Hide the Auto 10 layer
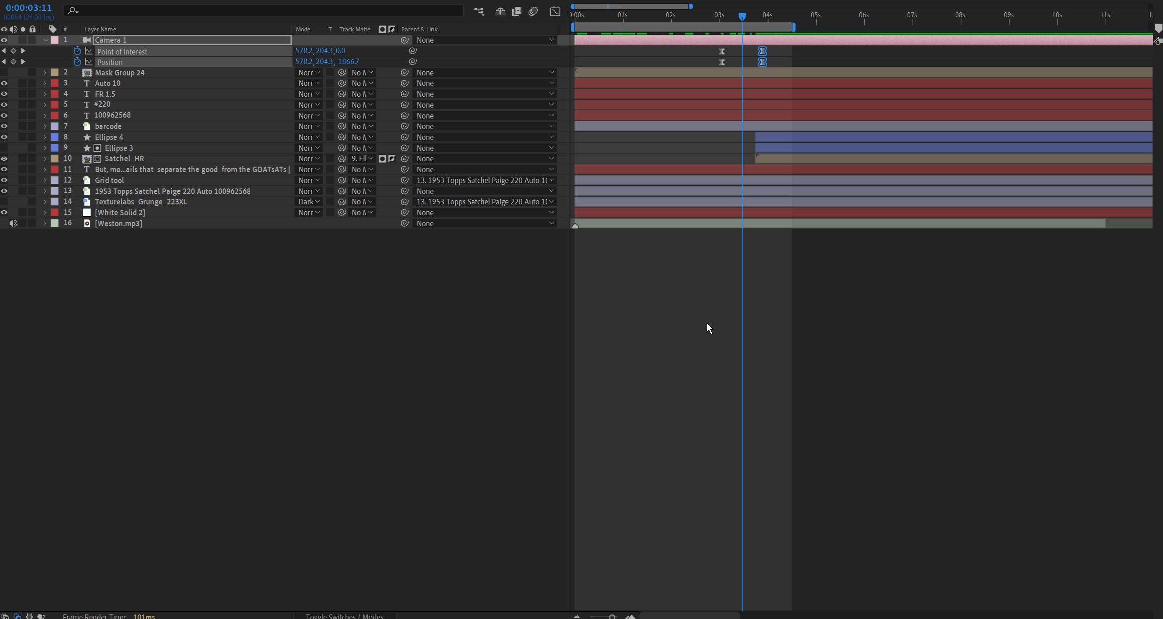The height and width of the screenshot is (619, 1163). click(x=4, y=83)
